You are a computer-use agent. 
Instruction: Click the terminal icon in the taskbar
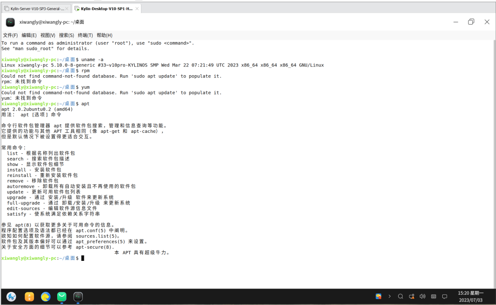[x=78, y=296]
